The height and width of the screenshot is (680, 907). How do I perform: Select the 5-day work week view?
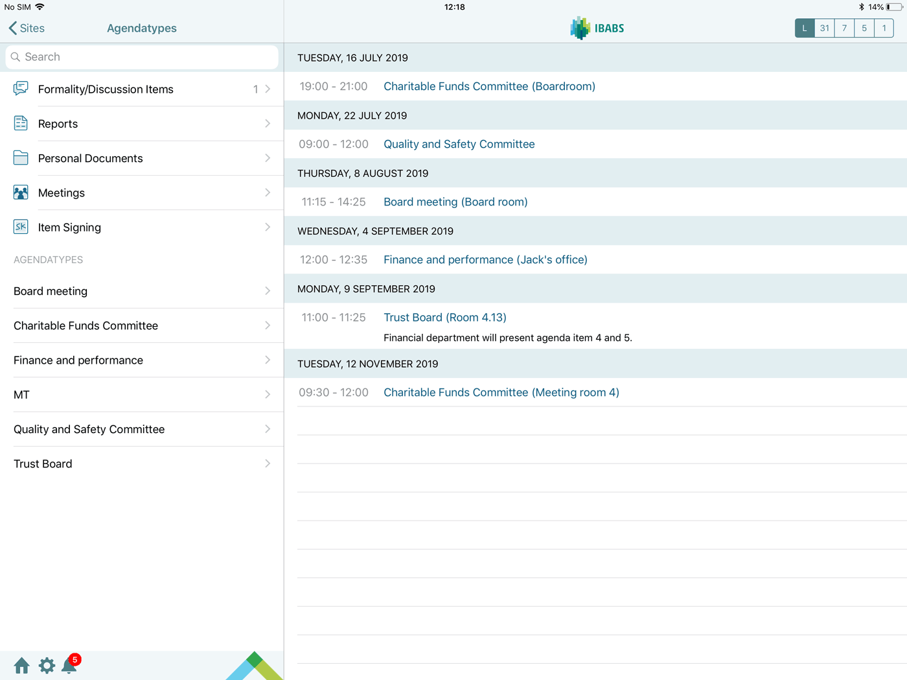click(864, 28)
